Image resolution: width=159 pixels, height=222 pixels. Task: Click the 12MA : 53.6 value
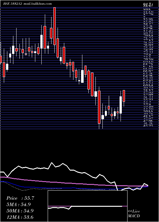click(x=20, y=217)
